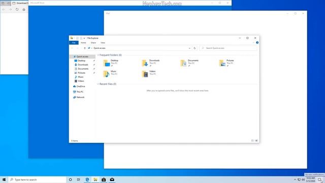
Task: Select Downloads in the navigation pane
Action: 83,65
